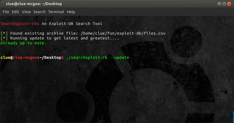Click the red 'Searchsploit-rb' heading text

(19, 24)
